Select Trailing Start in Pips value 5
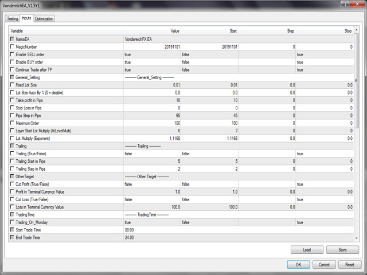 (152, 162)
